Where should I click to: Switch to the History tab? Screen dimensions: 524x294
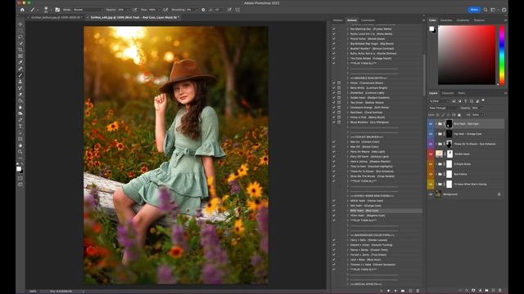click(x=337, y=20)
